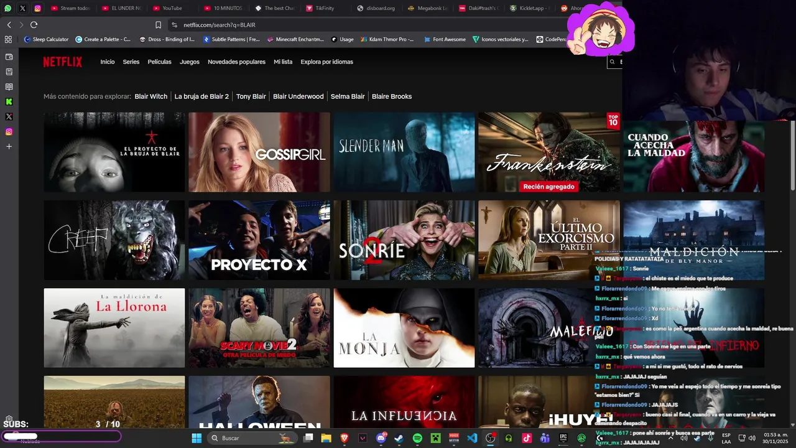Open El Último Exorcismo Parte II card
This screenshot has width=796, height=448.
(549, 240)
